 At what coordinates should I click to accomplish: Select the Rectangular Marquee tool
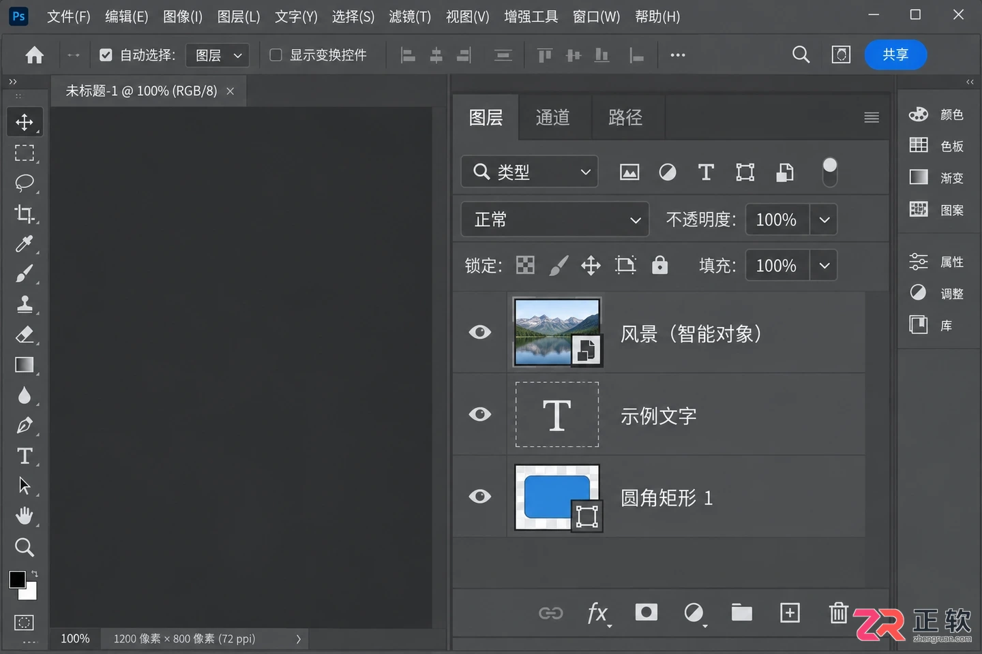click(x=25, y=153)
